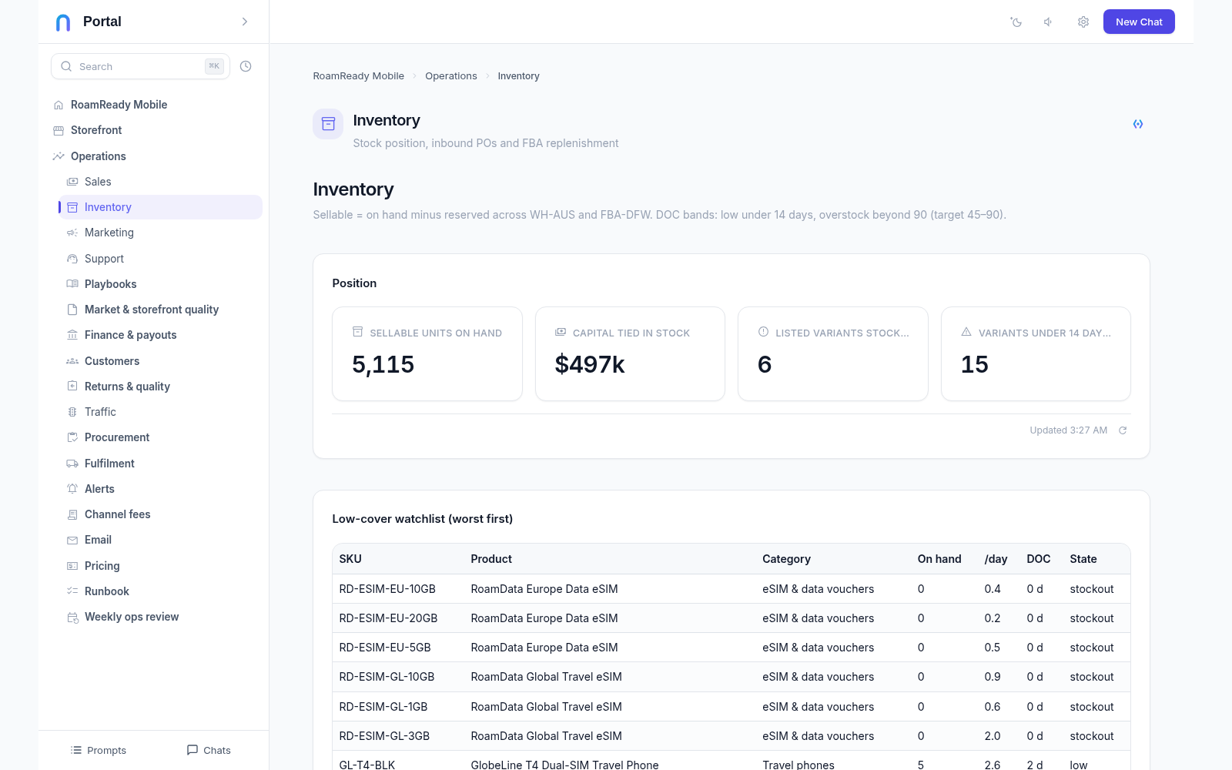Toggle dark mode moon icon
1232x770 pixels.
pos(1016,22)
